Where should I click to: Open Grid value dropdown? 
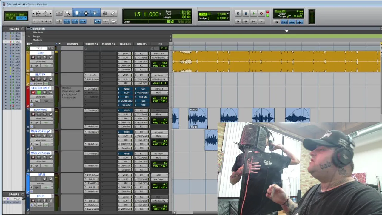228,14
